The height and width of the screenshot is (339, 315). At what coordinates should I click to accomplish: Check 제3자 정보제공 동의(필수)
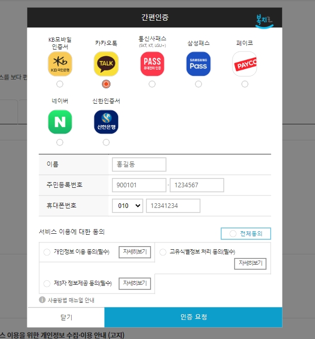[x=47, y=283]
